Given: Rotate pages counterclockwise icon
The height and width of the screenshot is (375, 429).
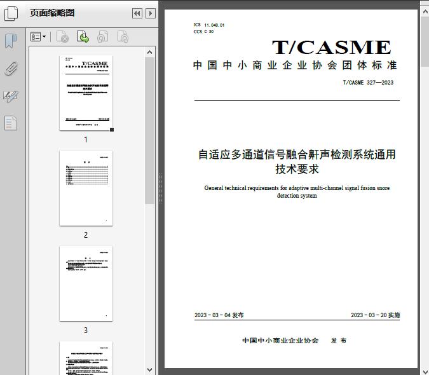Looking at the screenshot, I should [x=102, y=37].
